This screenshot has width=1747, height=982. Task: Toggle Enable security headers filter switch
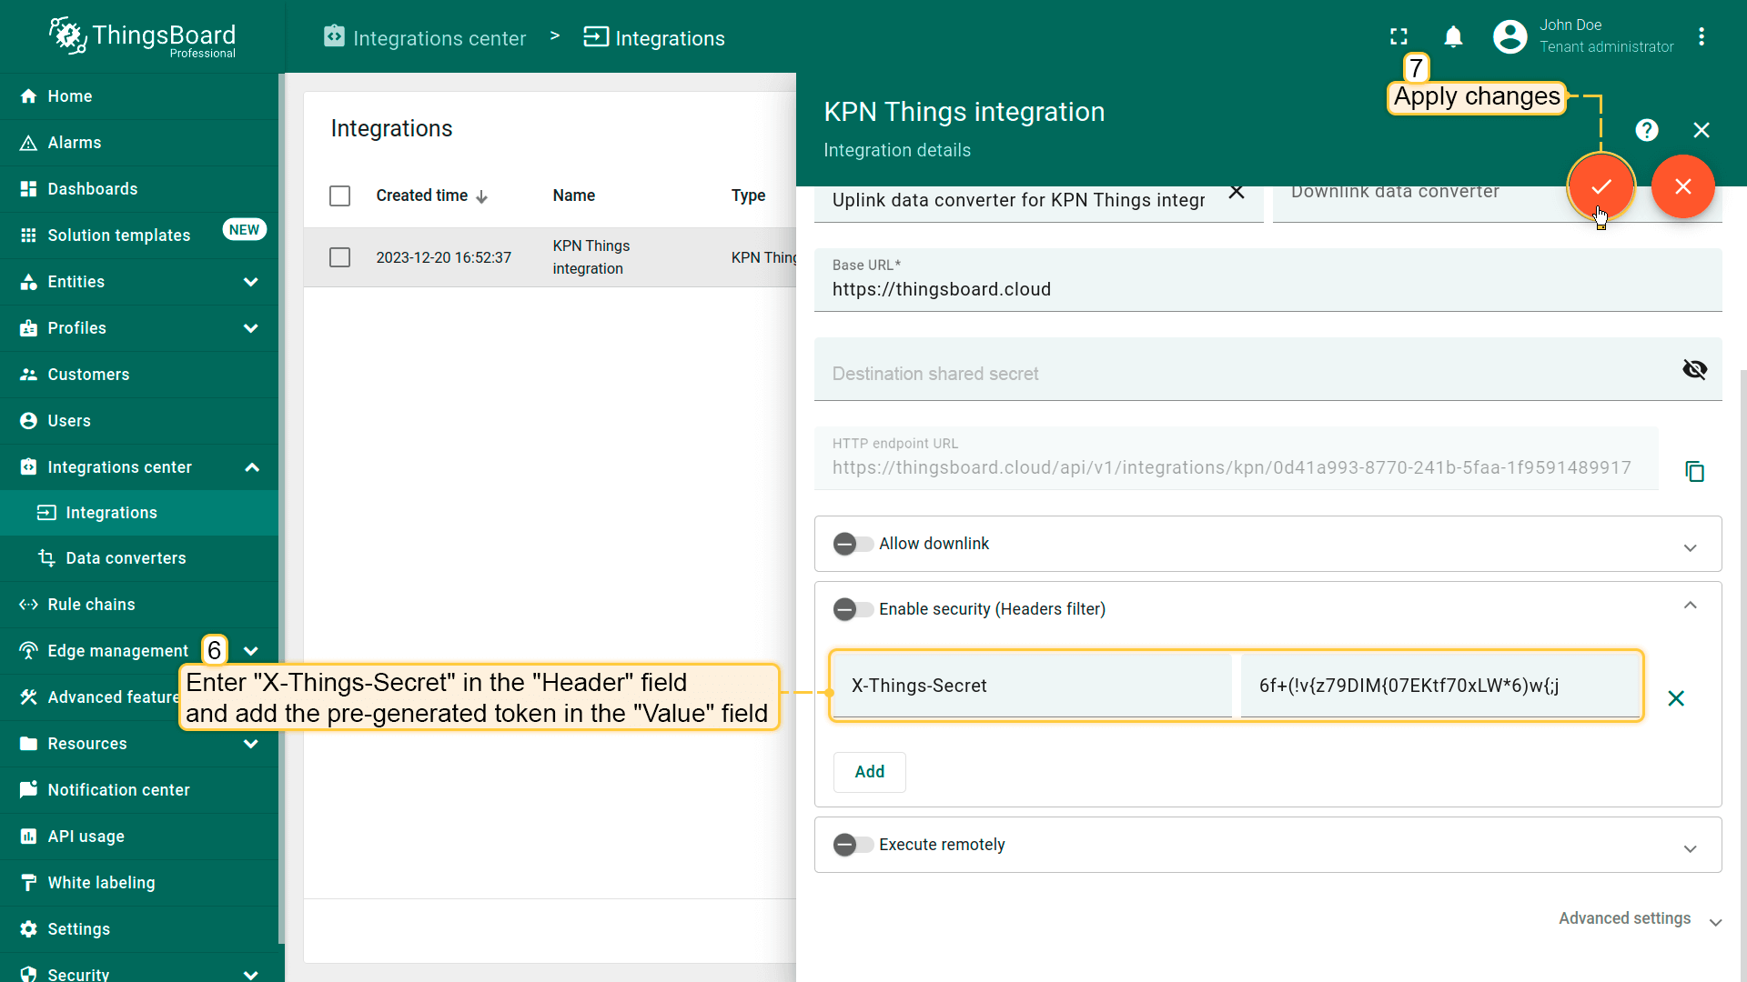(853, 609)
